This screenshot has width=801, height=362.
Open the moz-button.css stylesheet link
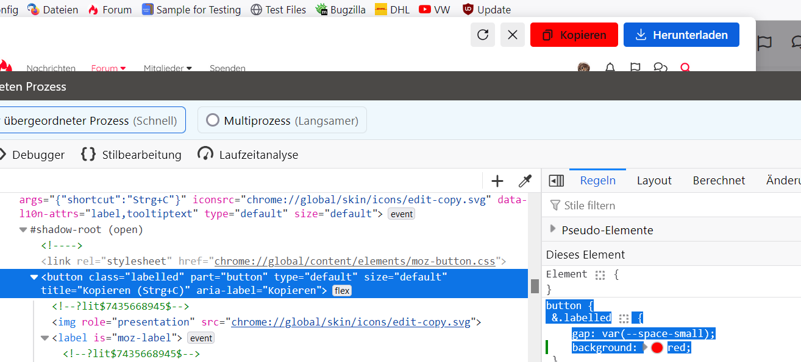coord(355,261)
